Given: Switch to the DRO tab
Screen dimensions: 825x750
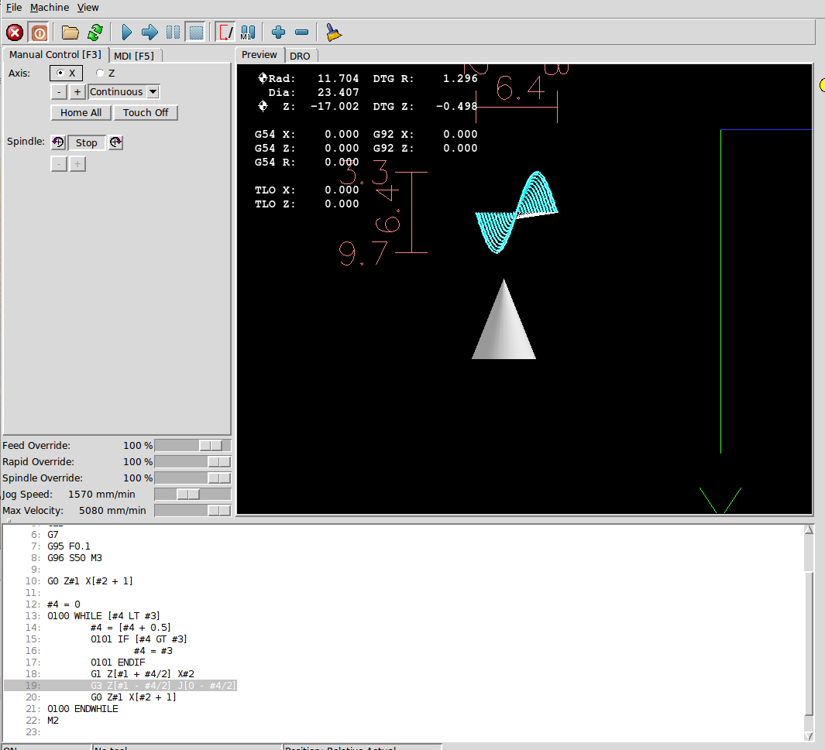Looking at the screenshot, I should click(300, 56).
